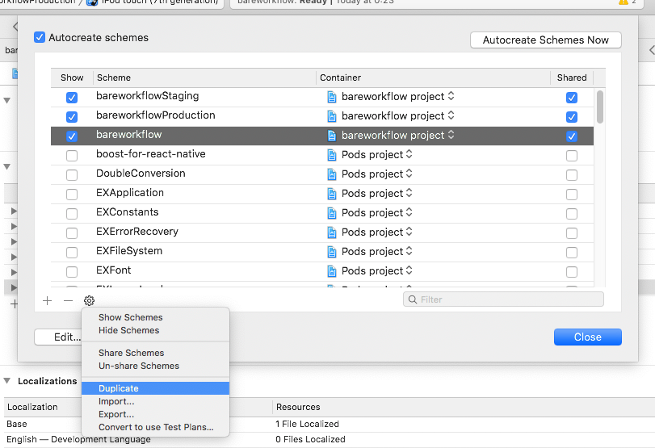Open container dropdown for DoubleConversion
Image resolution: width=655 pixels, height=448 pixels.
click(409, 174)
